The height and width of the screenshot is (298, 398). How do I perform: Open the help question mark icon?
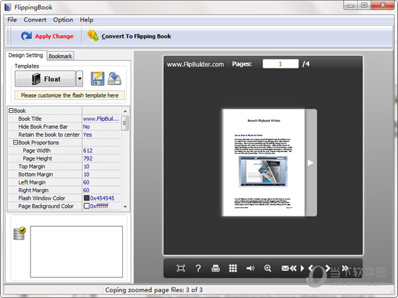pyautogui.click(x=198, y=268)
